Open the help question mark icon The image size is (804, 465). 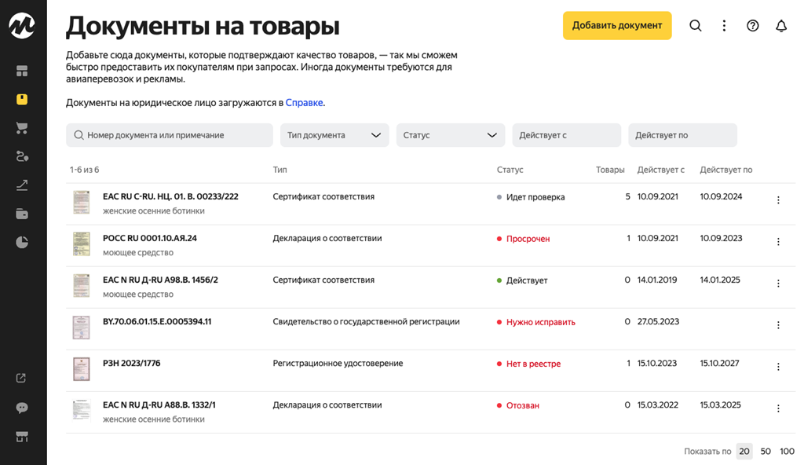click(x=753, y=26)
